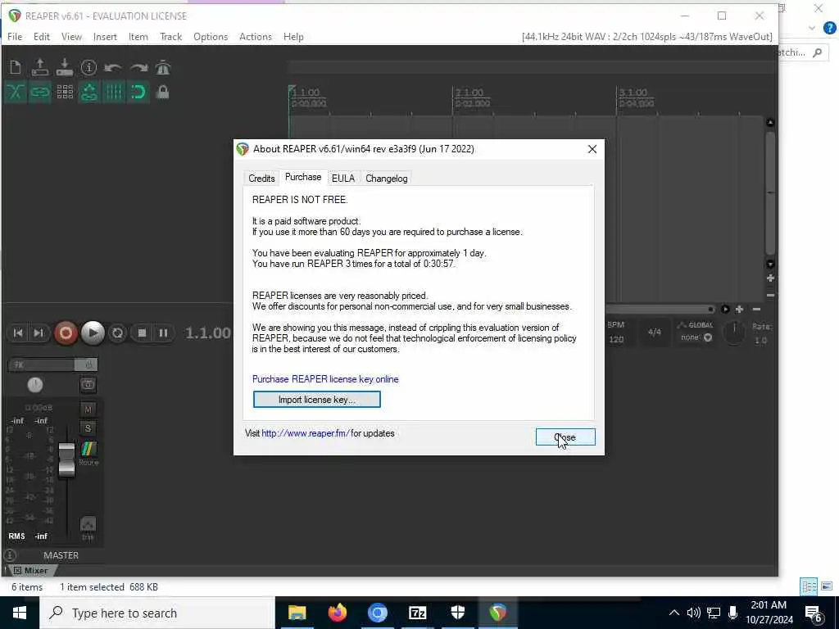Open the Actions menu

pyautogui.click(x=256, y=37)
